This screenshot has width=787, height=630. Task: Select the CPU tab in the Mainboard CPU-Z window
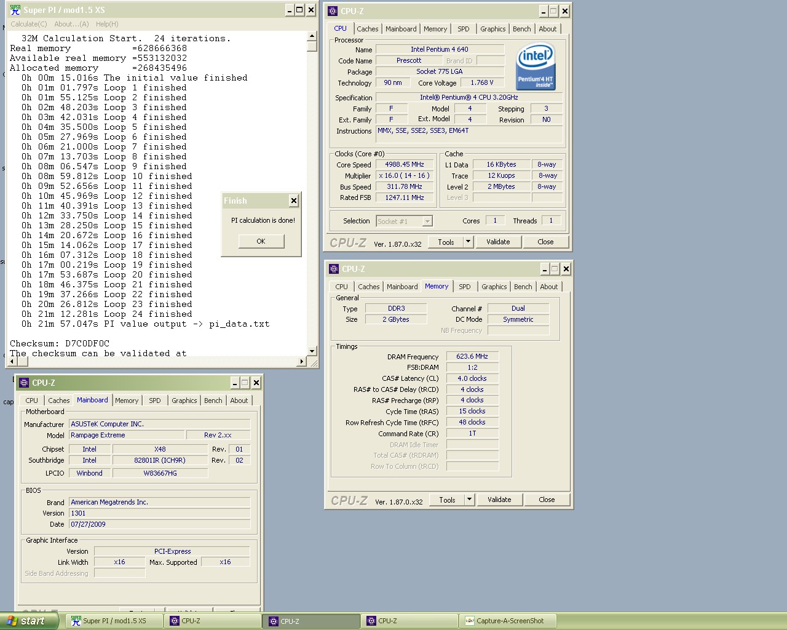pyautogui.click(x=31, y=401)
